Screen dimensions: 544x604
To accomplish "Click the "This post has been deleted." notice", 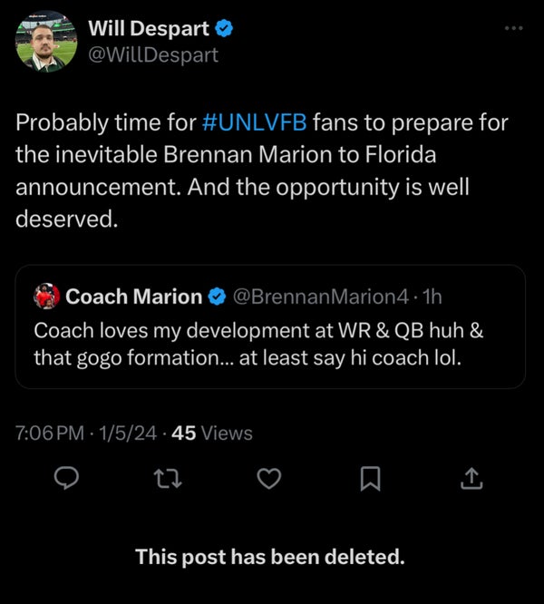I will tap(270, 556).
